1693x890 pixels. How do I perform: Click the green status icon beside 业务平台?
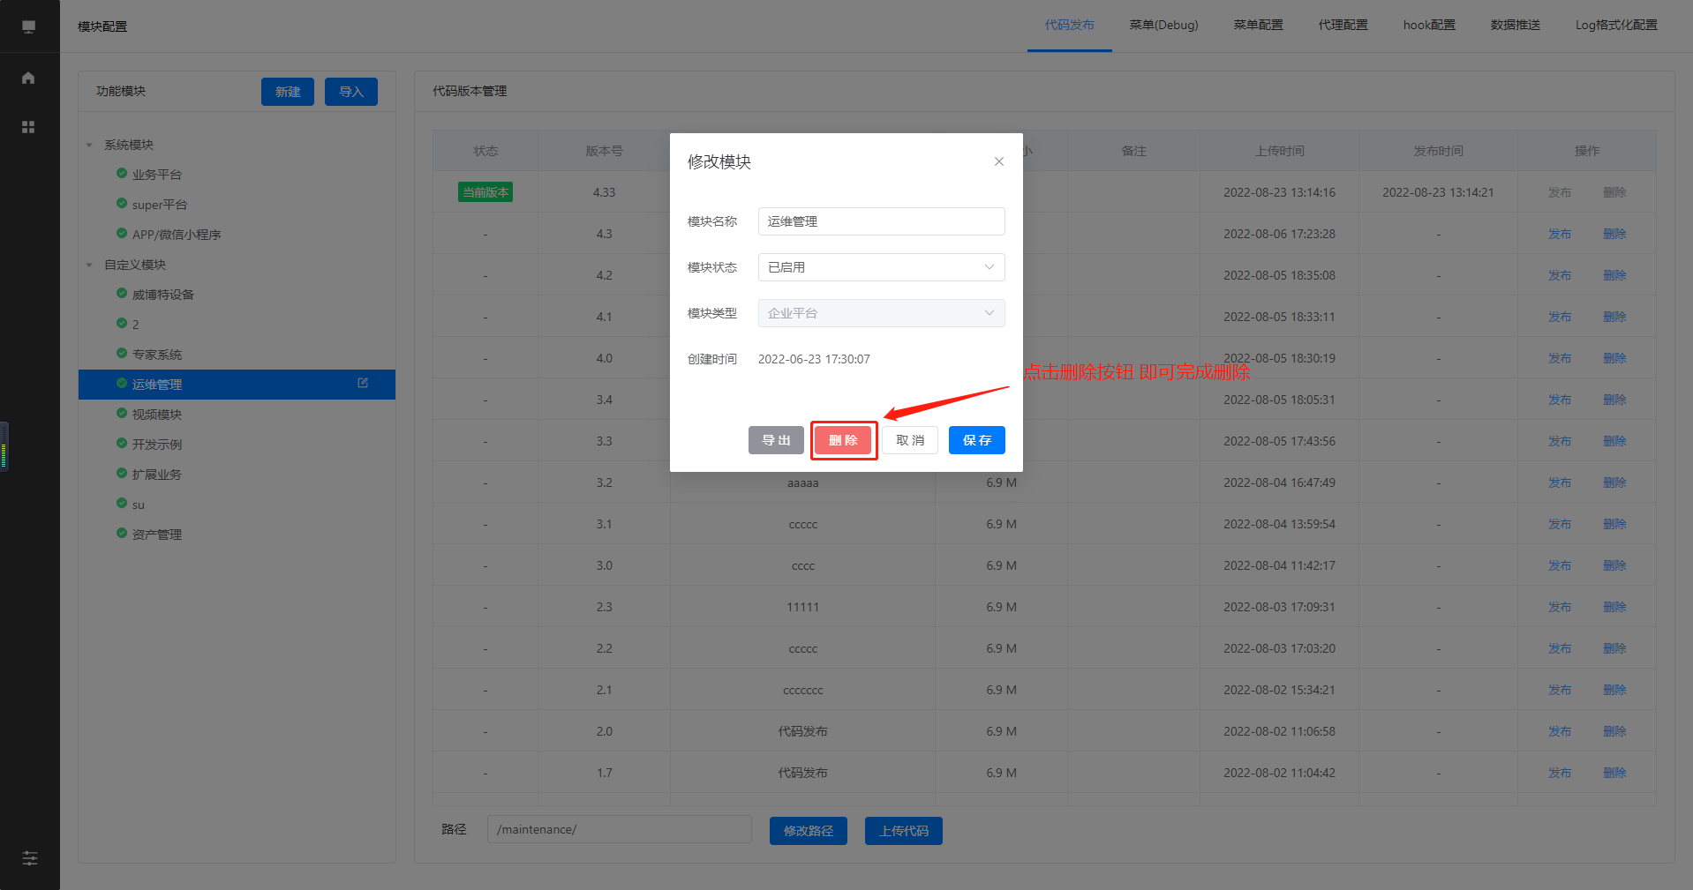click(x=122, y=174)
